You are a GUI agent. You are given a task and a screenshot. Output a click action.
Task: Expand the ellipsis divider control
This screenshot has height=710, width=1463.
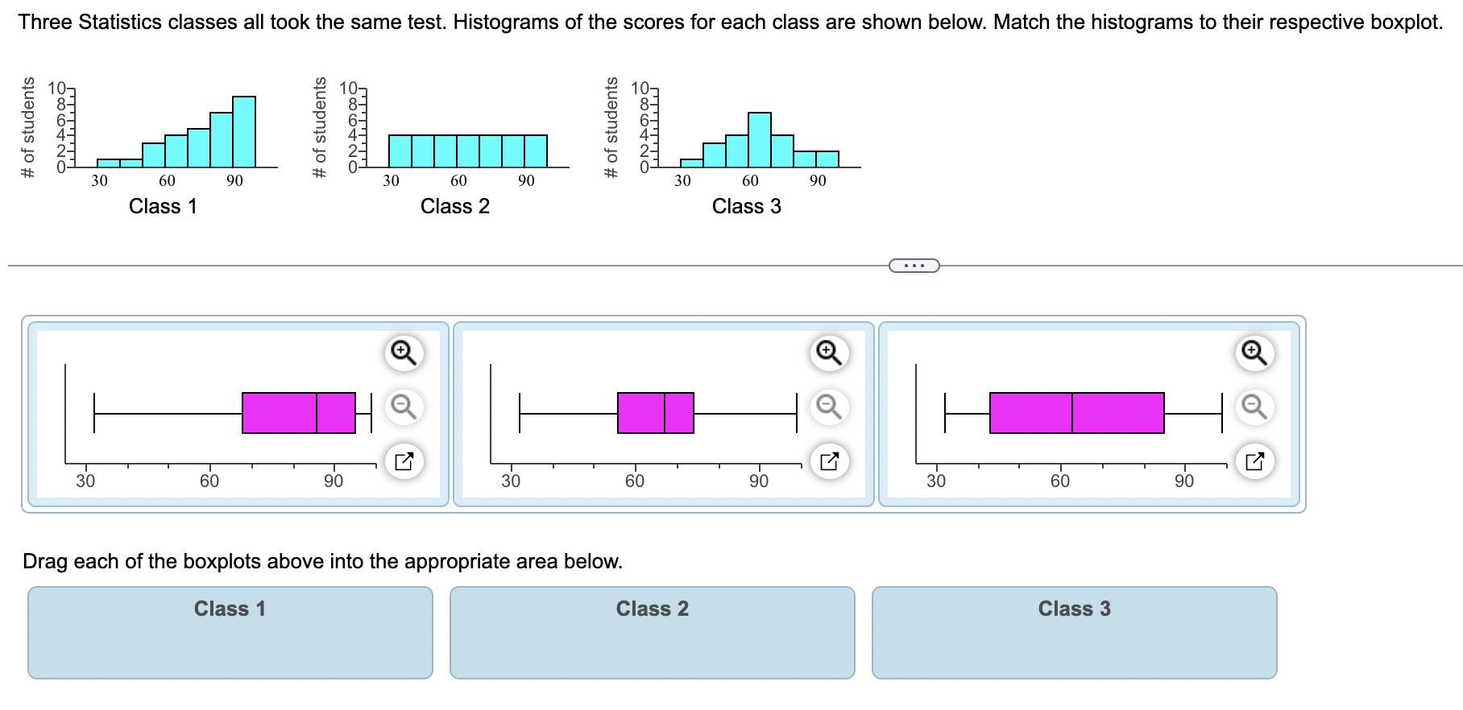tap(914, 264)
